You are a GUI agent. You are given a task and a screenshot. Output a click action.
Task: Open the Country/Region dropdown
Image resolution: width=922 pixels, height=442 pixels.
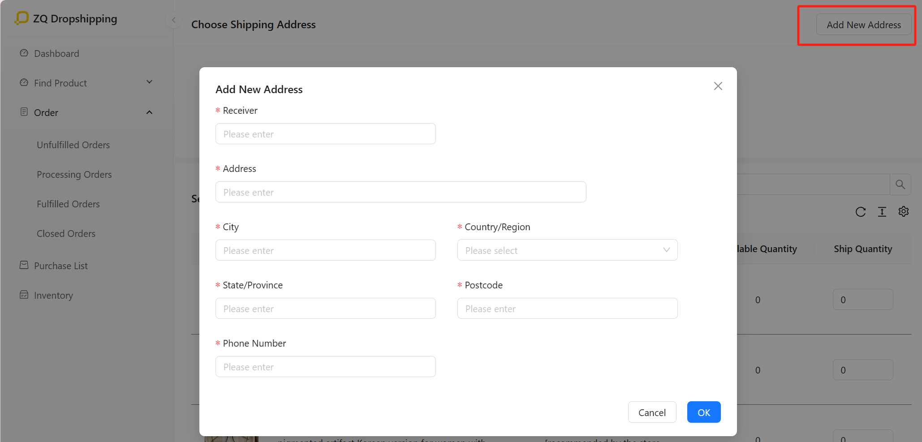point(568,250)
